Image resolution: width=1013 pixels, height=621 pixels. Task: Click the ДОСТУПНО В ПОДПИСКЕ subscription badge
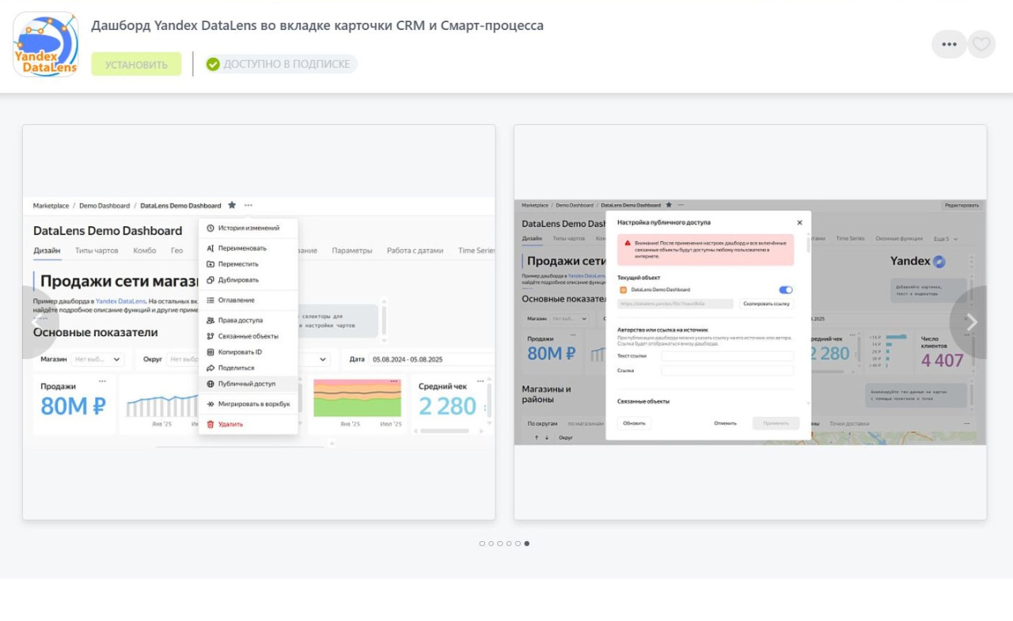[281, 64]
